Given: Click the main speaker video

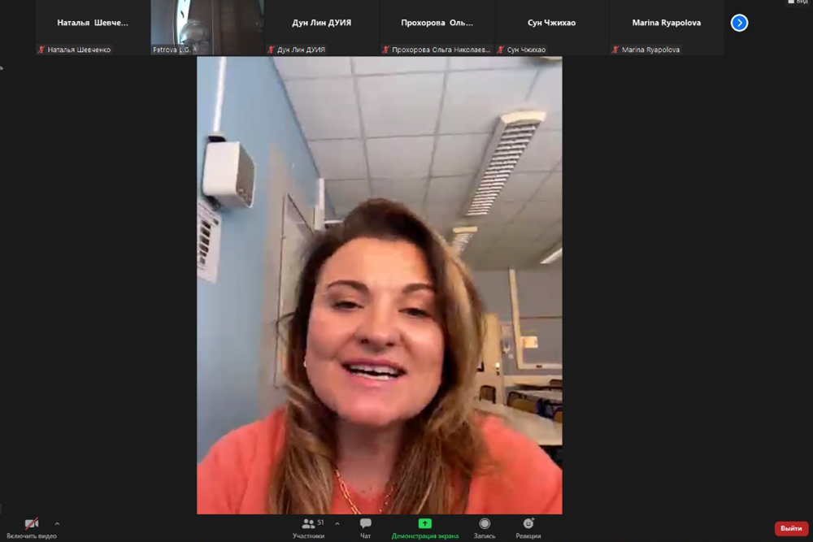Looking at the screenshot, I should coord(379,284).
